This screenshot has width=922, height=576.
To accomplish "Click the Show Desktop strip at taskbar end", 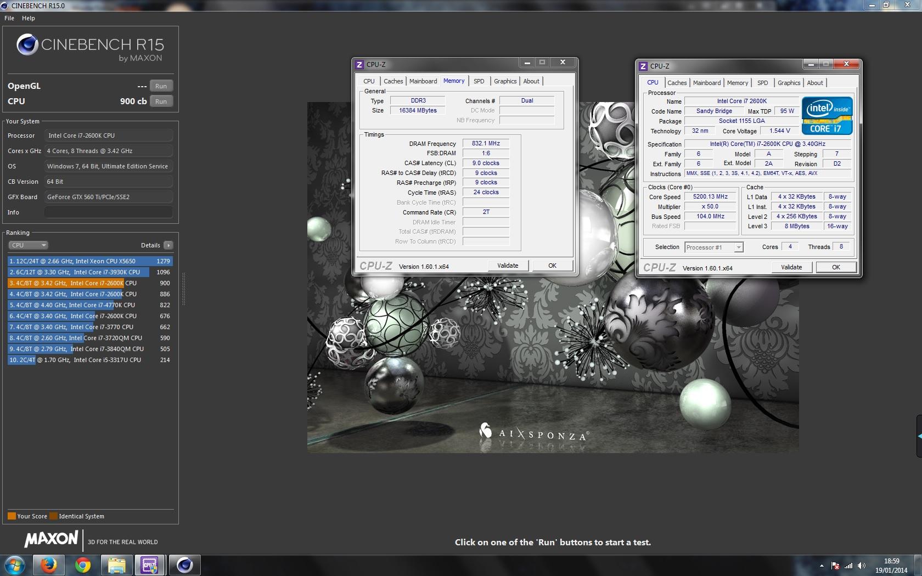I will [918, 566].
